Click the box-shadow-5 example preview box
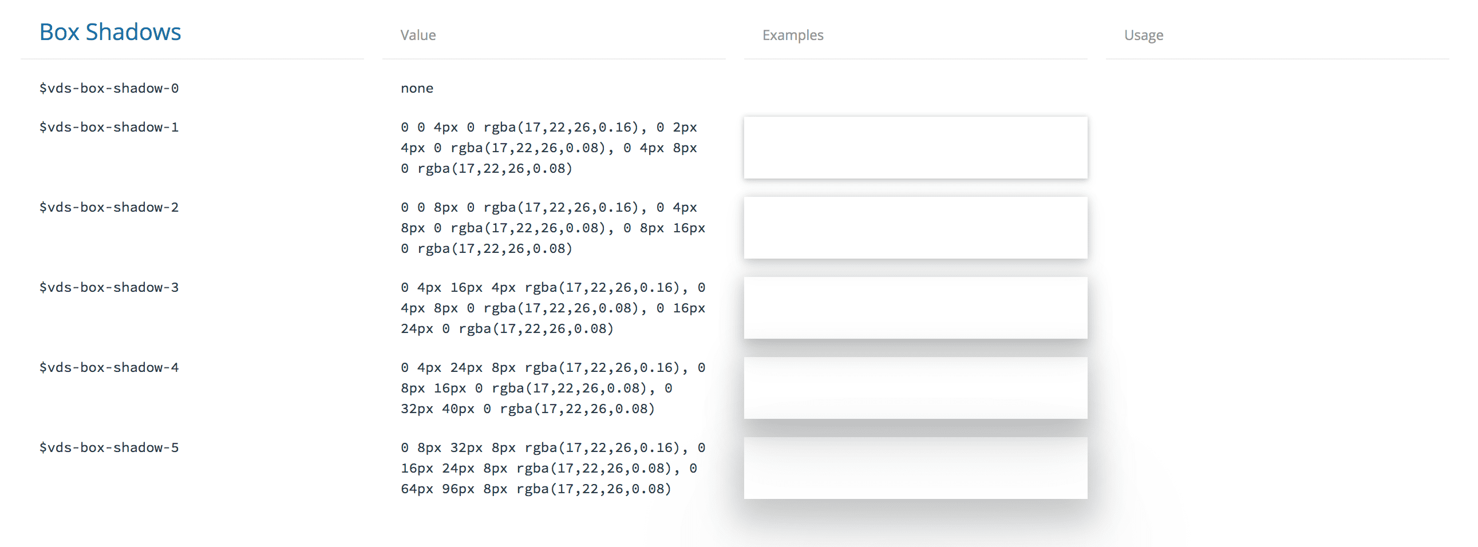This screenshot has width=1478, height=547. (915, 468)
